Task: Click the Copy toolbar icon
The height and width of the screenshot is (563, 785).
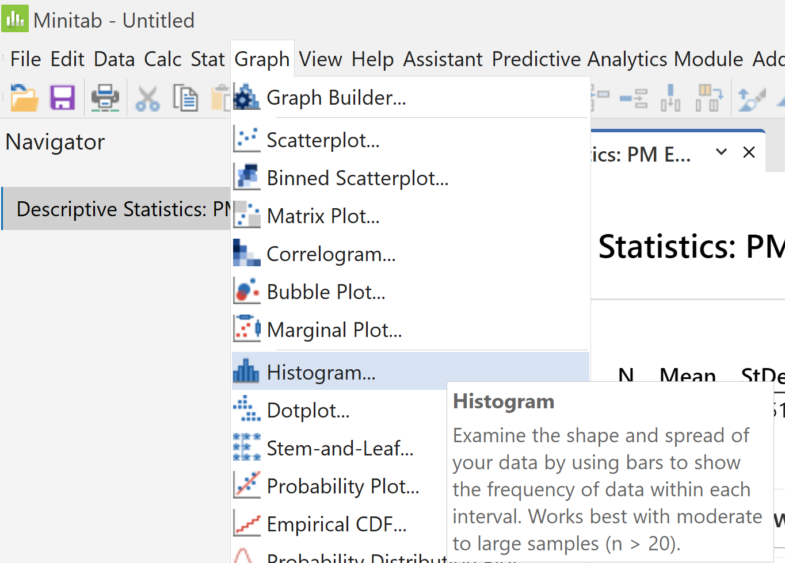Action: pos(185,98)
